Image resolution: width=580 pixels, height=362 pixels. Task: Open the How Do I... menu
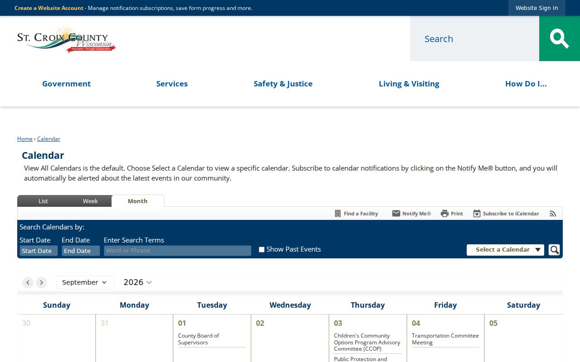pyautogui.click(x=526, y=84)
